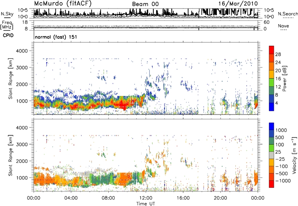The image size is (298, 206).
Task: Click the '60' Nave axis label
Action: 267,22
